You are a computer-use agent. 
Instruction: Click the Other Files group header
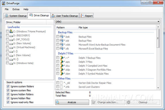point(64,79)
